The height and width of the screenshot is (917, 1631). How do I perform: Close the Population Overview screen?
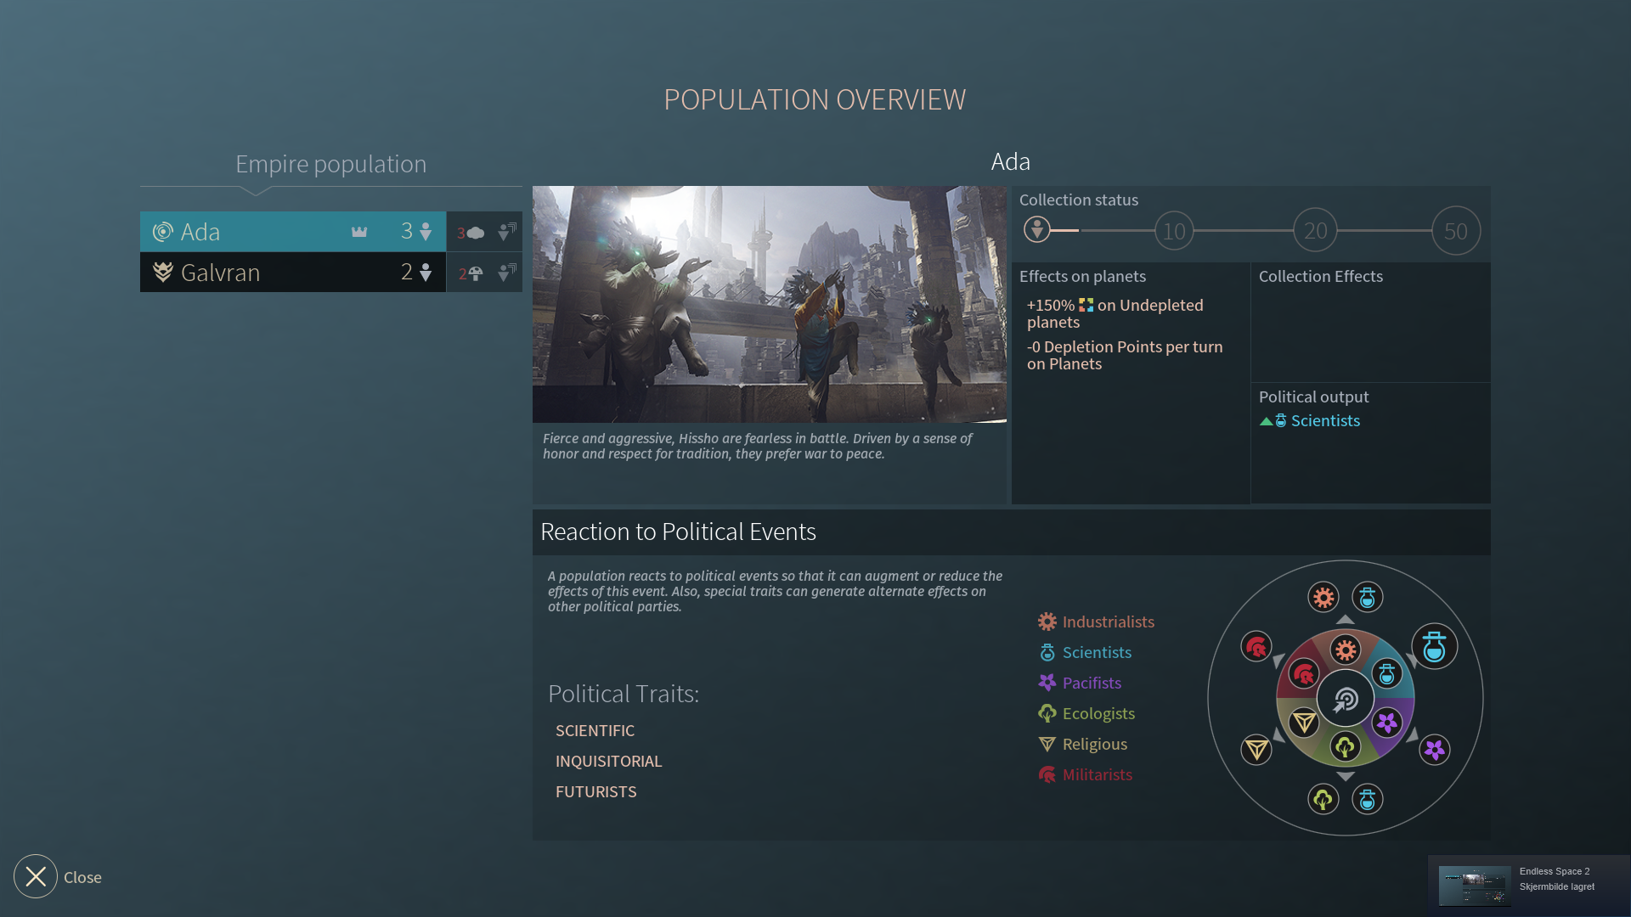coord(36,876)
